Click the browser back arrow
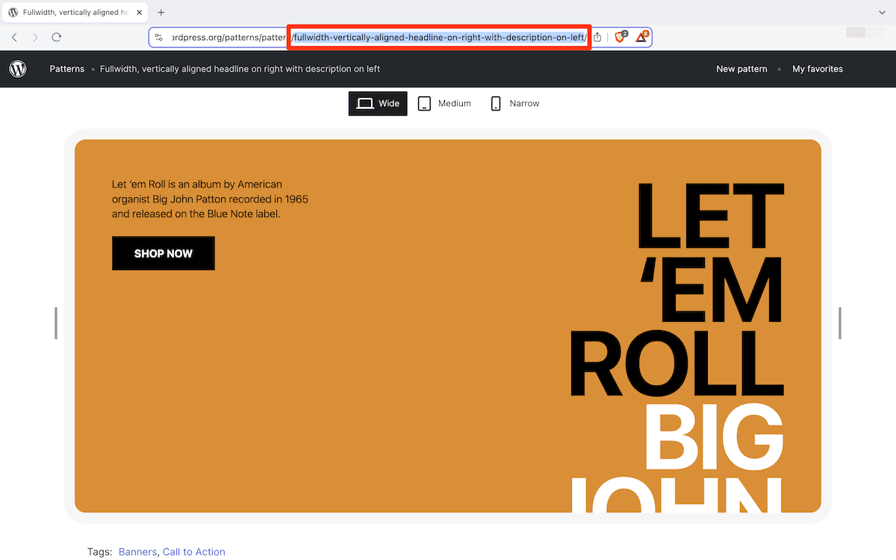 click(14, 37)
